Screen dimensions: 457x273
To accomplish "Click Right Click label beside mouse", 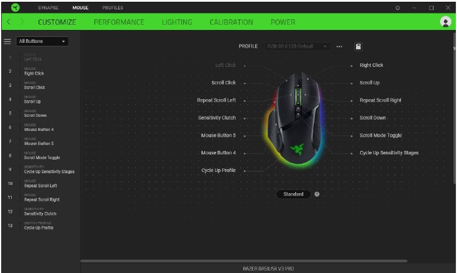I will (x=371, y=65).
